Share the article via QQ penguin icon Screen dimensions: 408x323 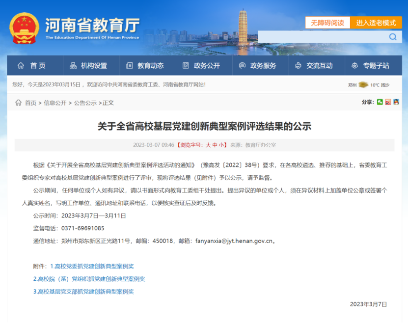395,102
